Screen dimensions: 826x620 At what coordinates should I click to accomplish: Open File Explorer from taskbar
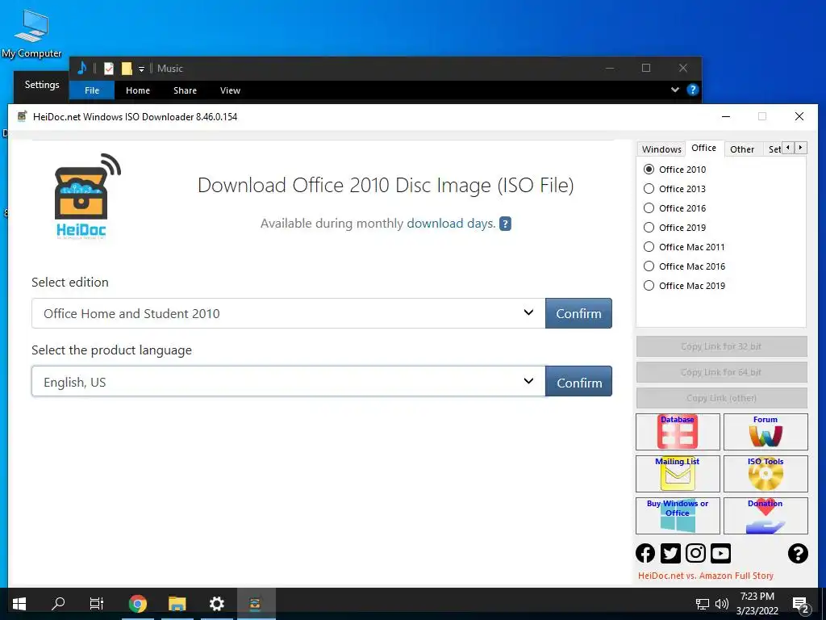pos(177,604)
